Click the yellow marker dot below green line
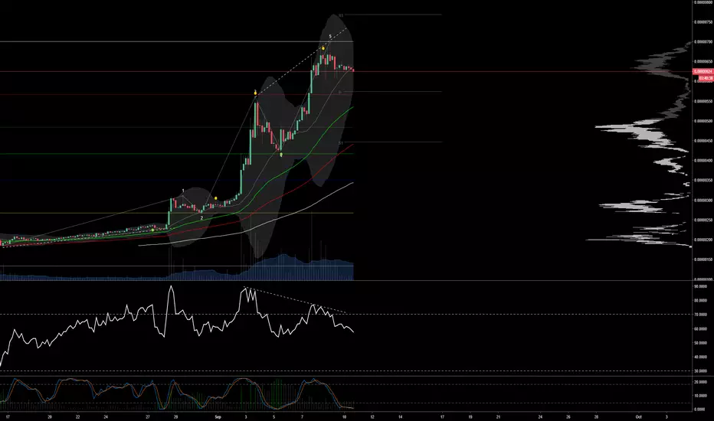Screen dimensions: 714x421 pos(281,155)
